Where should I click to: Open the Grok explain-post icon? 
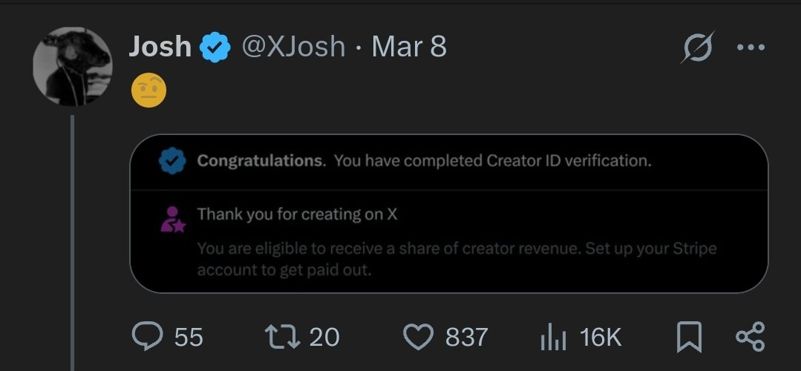[698, 48]
